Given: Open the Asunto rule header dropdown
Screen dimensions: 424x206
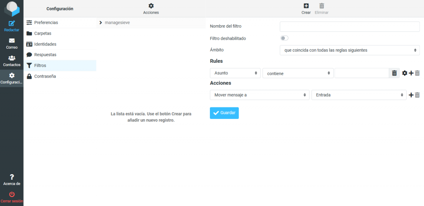Looking at the screenshot, I should pyautogui.click(x=235, y=73).
